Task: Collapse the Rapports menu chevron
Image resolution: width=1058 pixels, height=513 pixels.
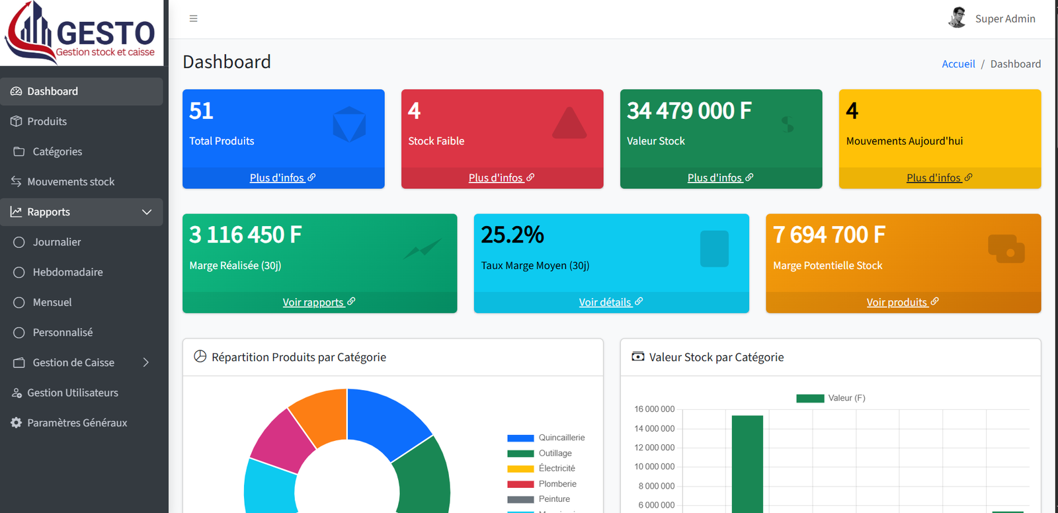Action: (147, 212)
